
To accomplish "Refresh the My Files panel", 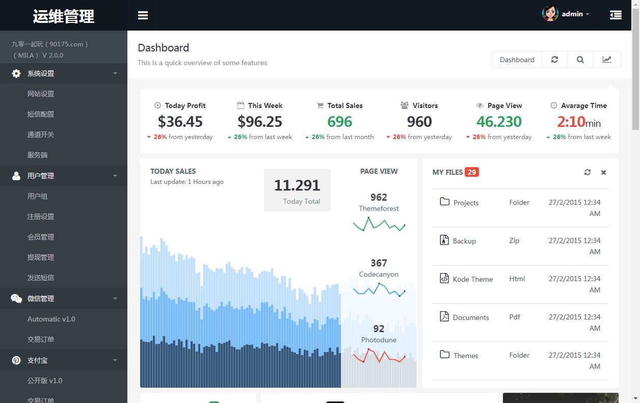I will pyautogui.click(x=588, y=172).
